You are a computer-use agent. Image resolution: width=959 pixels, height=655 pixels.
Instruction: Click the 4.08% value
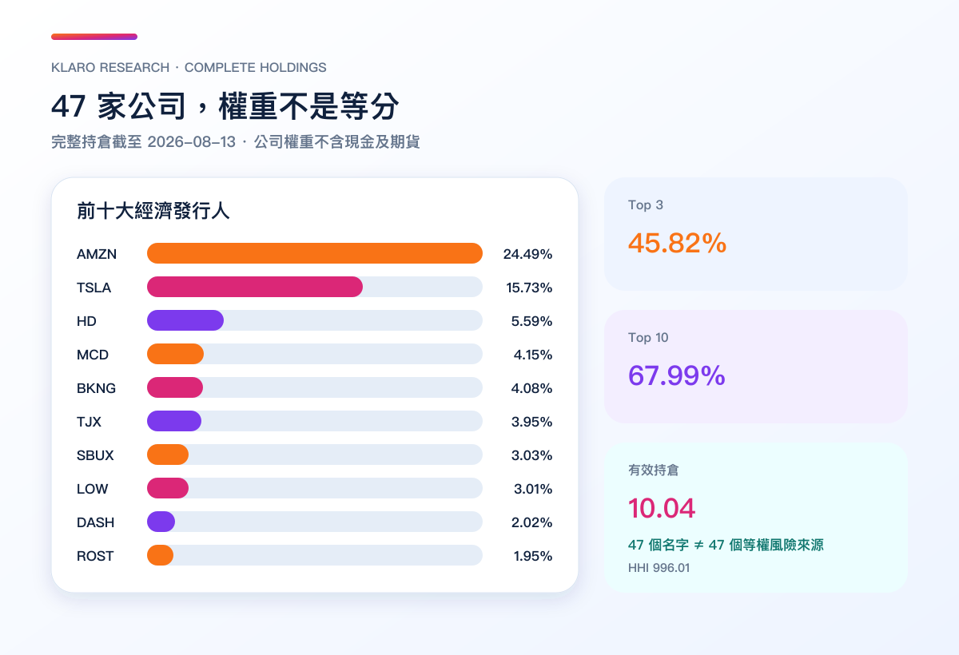[533, 388]
